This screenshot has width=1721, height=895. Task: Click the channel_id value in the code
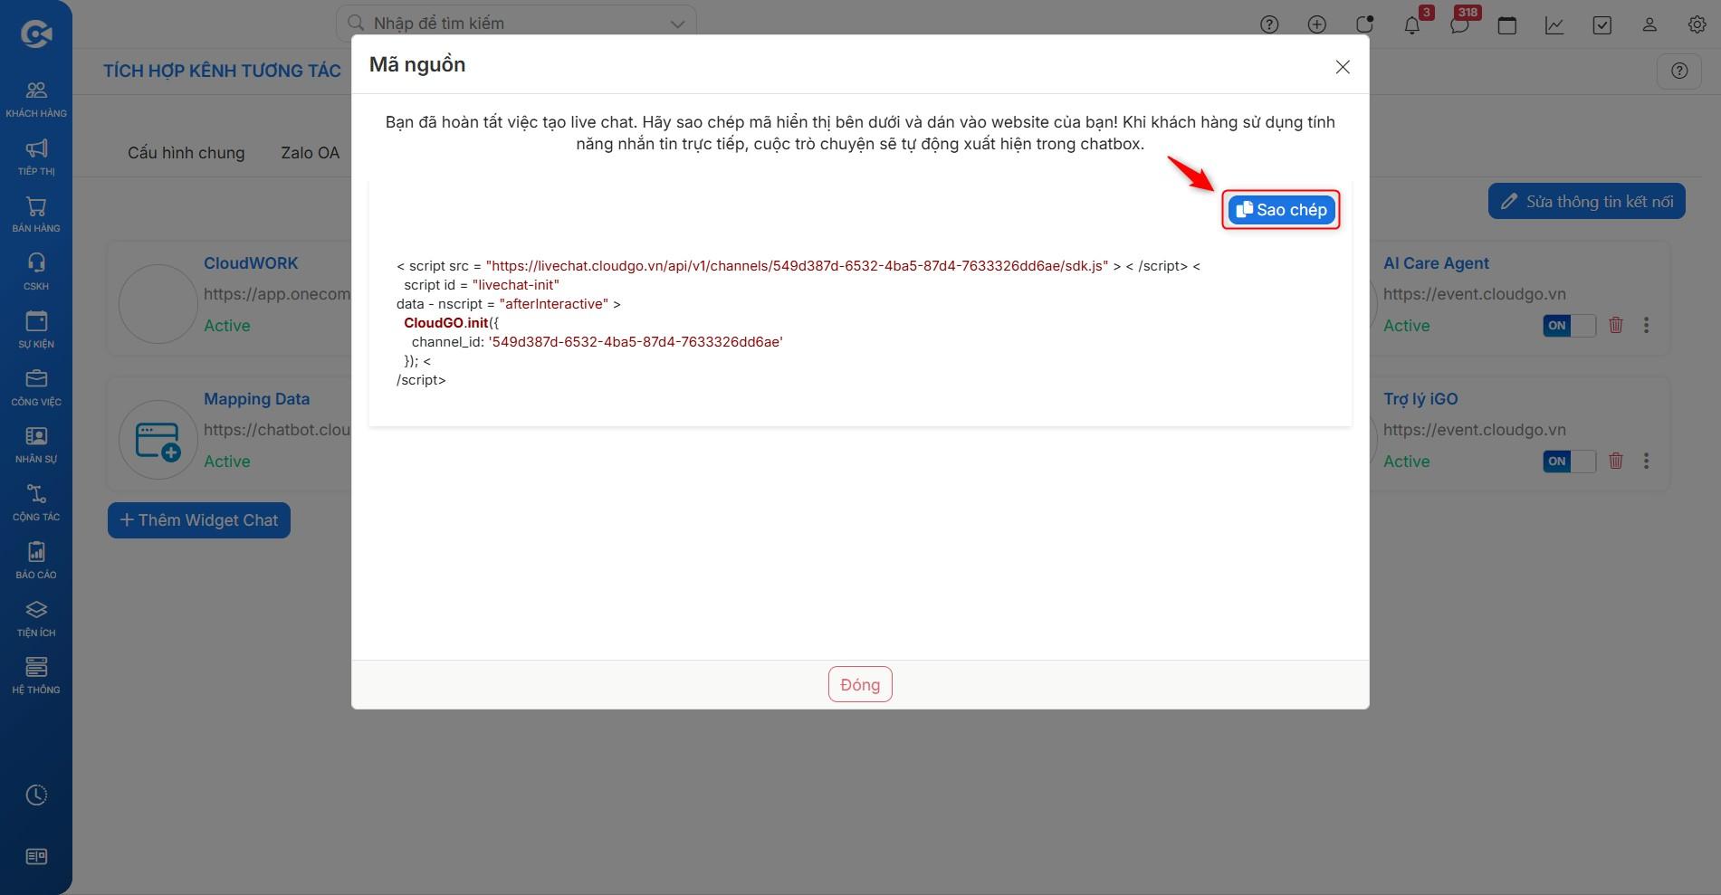[636, 342]
